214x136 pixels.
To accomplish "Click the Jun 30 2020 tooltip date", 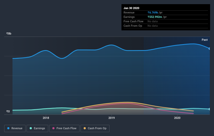I will tap(131, 8).
